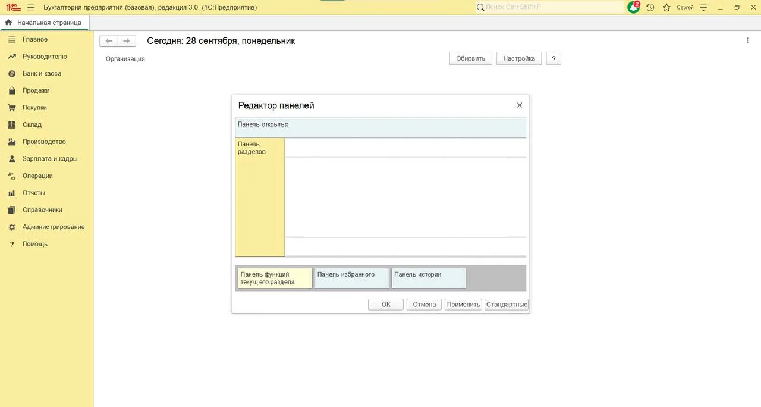The height and width of the screenshot is (407, 761).
Task: Open the notifications bell icon
Action: click(x=634, y=7)
